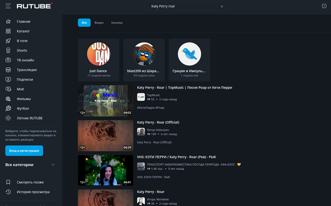Click title VHS: КЭТИ ПЕРРИ Roar РЫК
331x206 pixels.
(176, 157)
